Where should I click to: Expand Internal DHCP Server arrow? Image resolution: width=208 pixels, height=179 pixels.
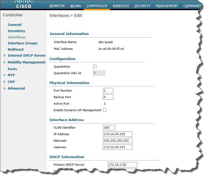pos(5,56)
